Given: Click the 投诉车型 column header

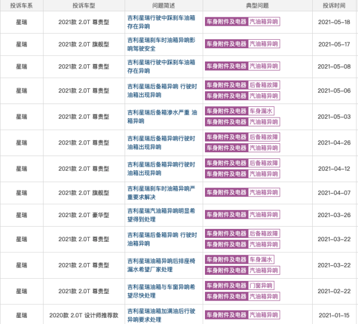Looking at the screenshot, I should click(x=84, y=6).
